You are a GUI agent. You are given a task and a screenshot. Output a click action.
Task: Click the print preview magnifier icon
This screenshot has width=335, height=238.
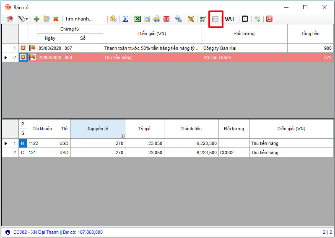[147, 19]
